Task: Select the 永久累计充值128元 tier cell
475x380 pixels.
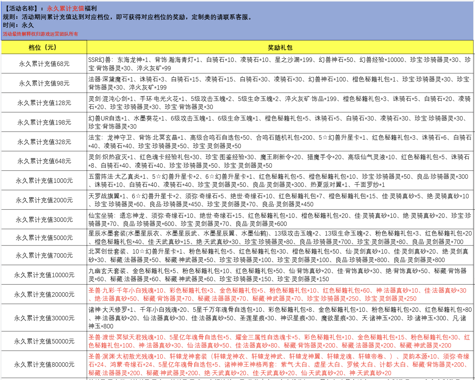Action: click(44, 103)
